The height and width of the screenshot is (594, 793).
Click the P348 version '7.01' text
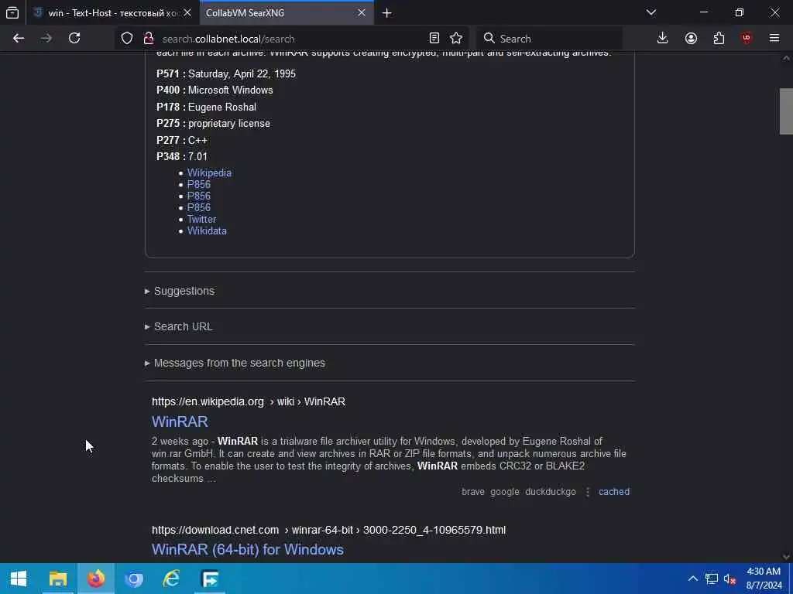click(197, 156)
